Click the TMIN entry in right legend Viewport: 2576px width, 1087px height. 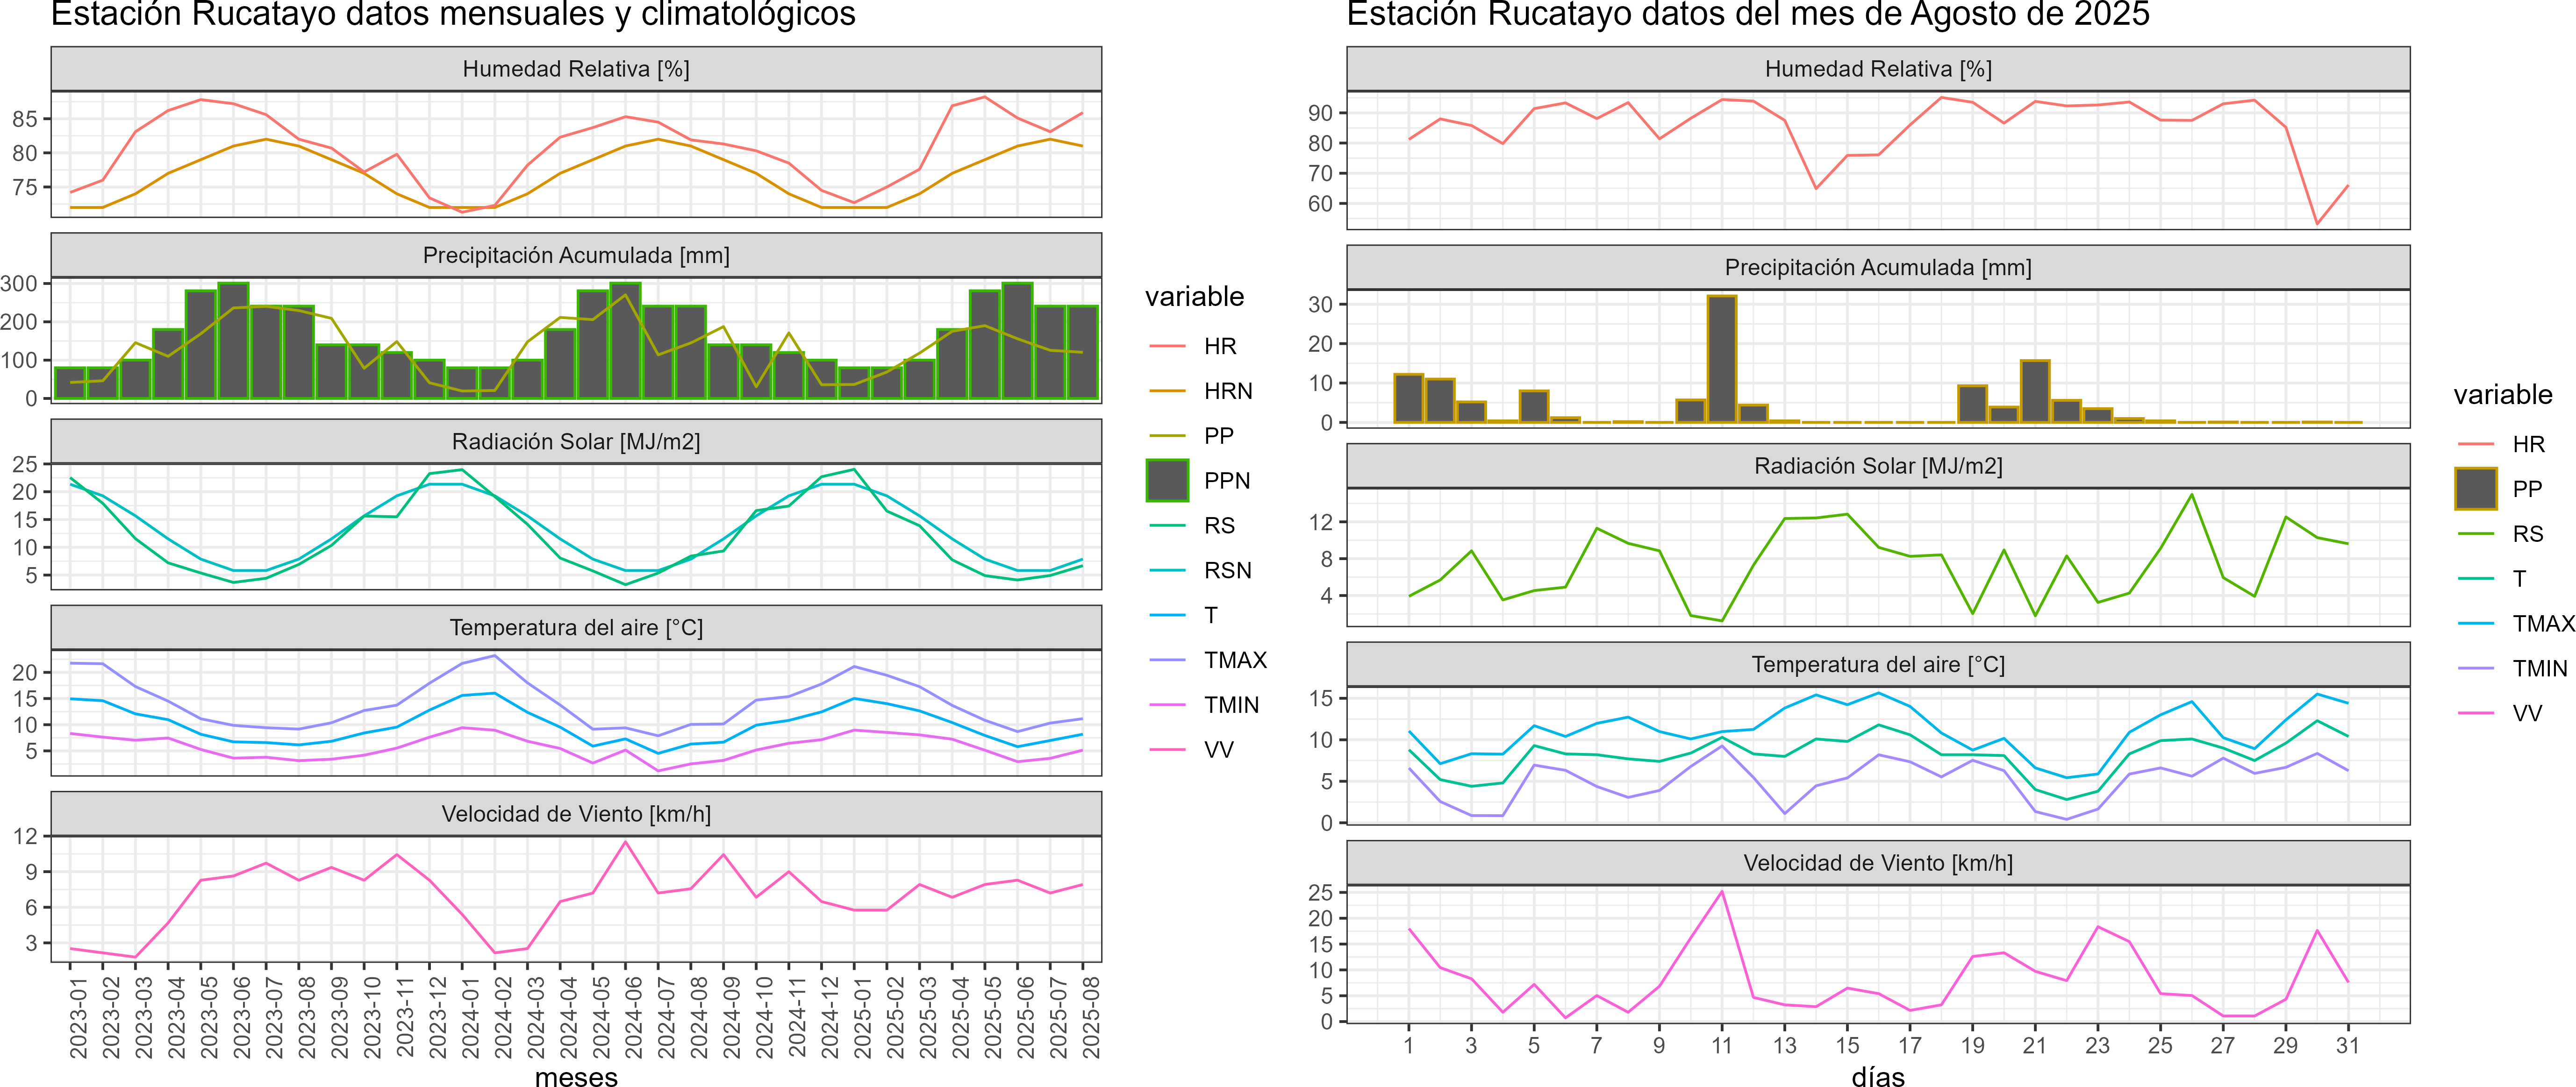pyautogui.click(x=2539, y=668)
